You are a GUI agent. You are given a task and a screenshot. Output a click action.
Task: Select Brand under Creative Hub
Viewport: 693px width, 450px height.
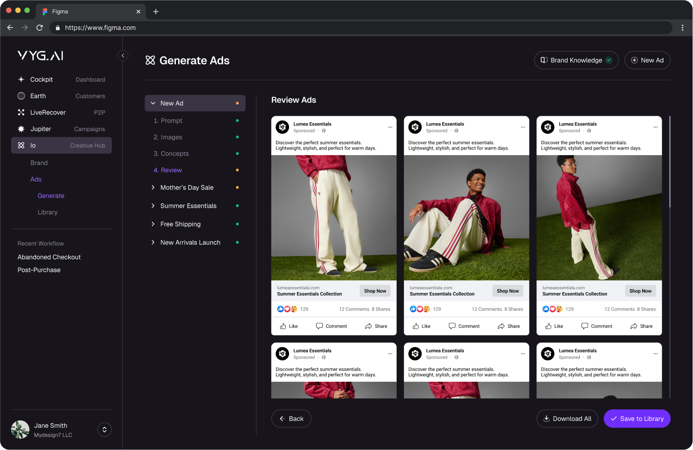click(39, 163)
